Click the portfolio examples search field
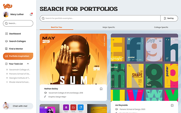The image size is (181, 113). 100,18
